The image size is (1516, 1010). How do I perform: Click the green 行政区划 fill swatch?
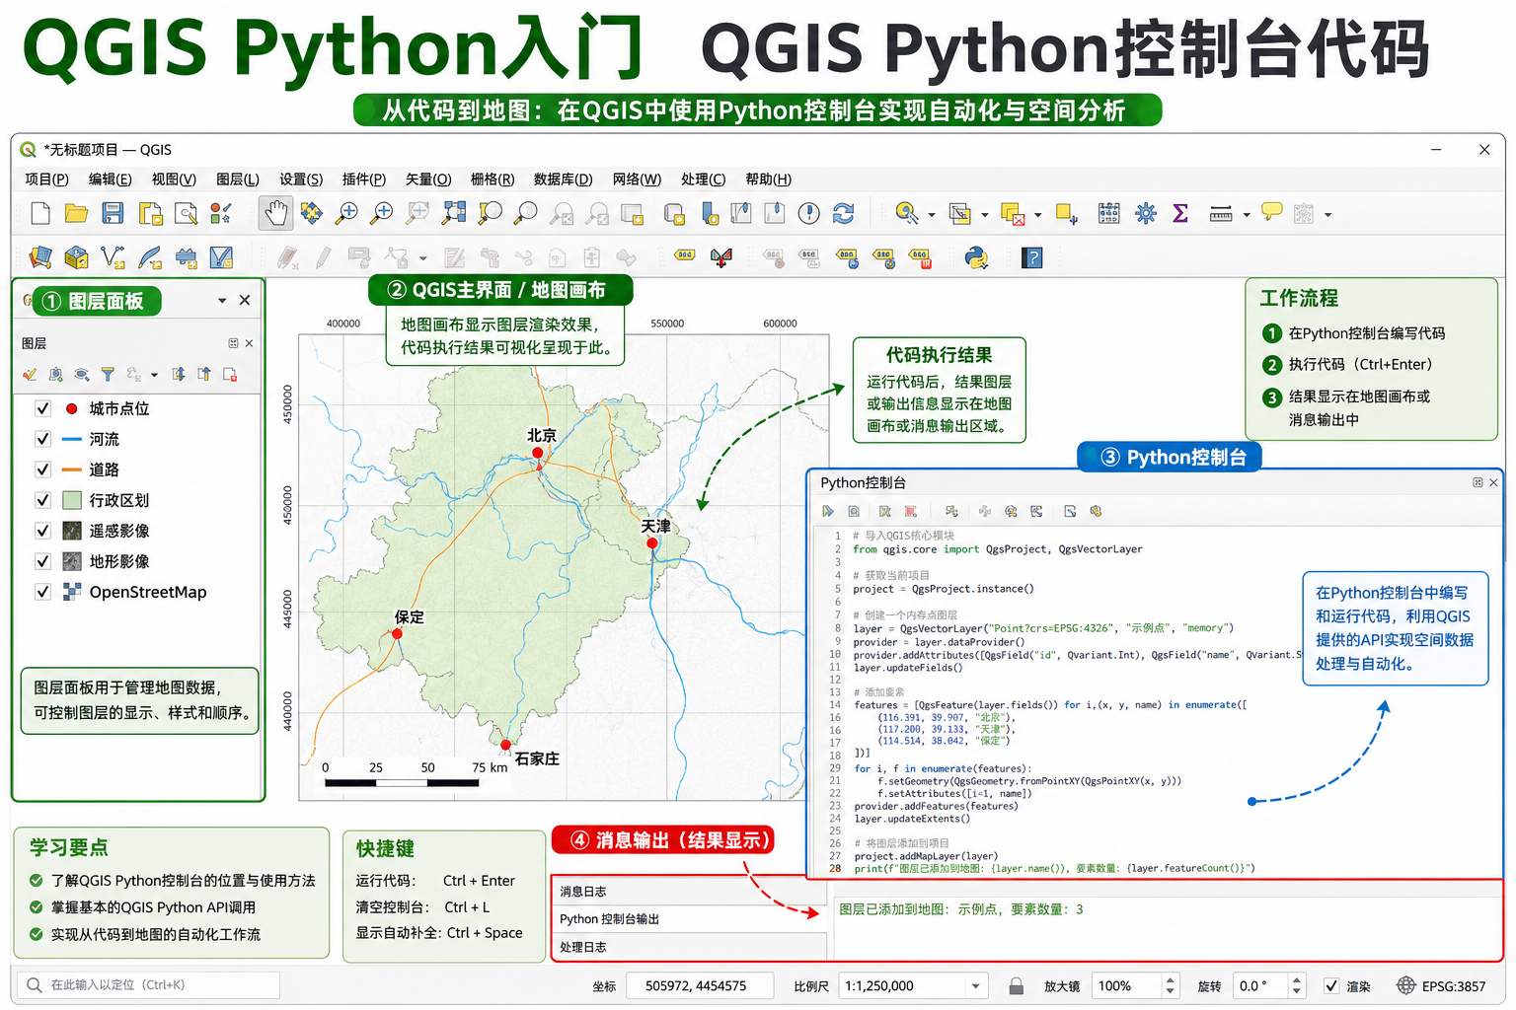(x=71, y=500)
